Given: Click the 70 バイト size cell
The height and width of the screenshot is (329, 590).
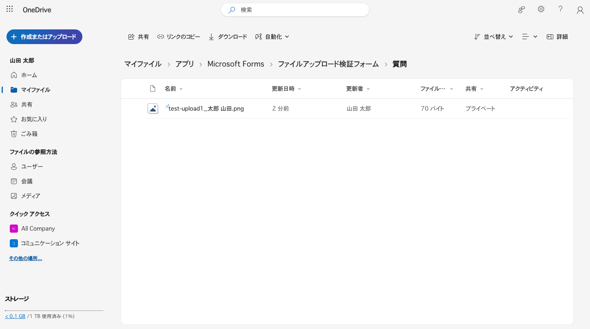Looking at the screenshot, I should tap(433, 109).
